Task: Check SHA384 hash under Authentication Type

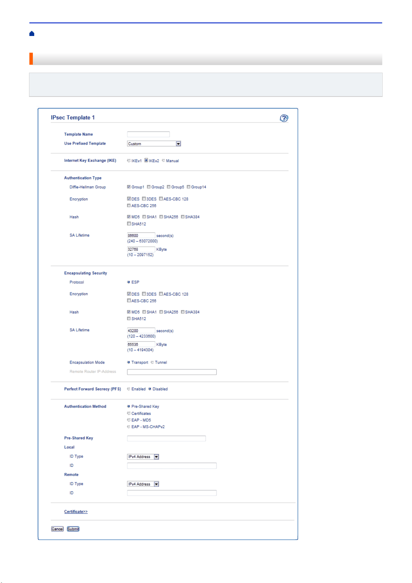Action: click(x=183, y=217)
